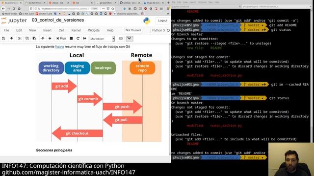
Task: Bookmark this page with star icon
Action: pos(113,9)
